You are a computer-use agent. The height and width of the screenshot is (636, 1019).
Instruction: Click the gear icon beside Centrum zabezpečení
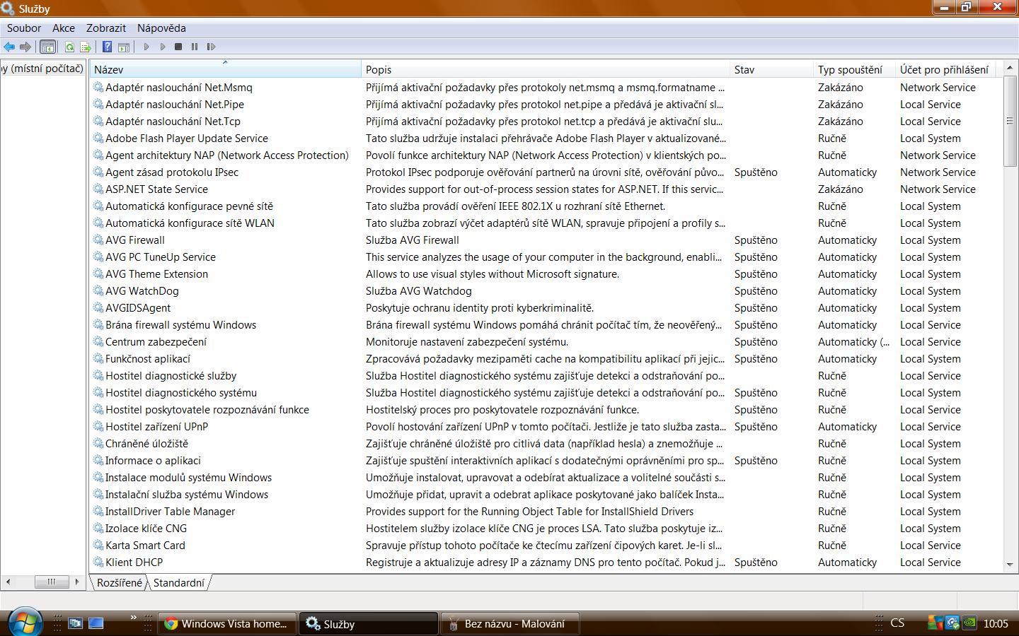[x=98, y=342]
